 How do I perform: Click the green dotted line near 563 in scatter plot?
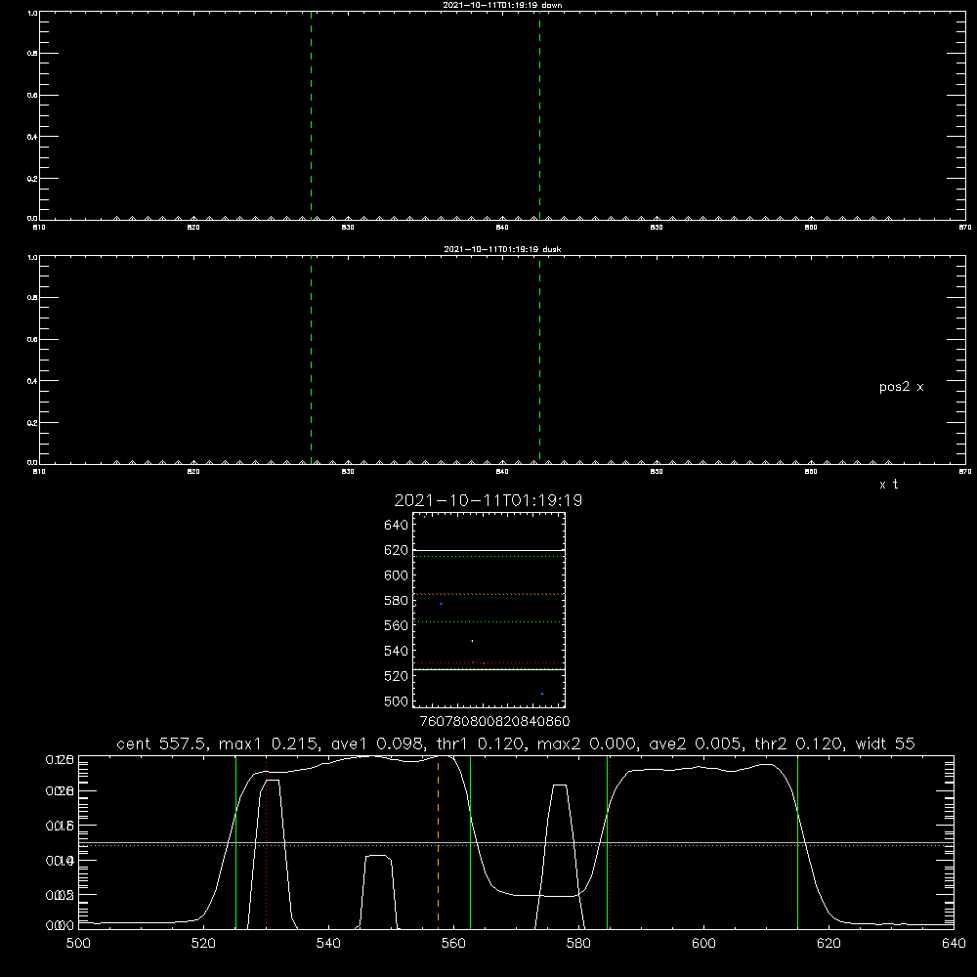click(489, 621)
